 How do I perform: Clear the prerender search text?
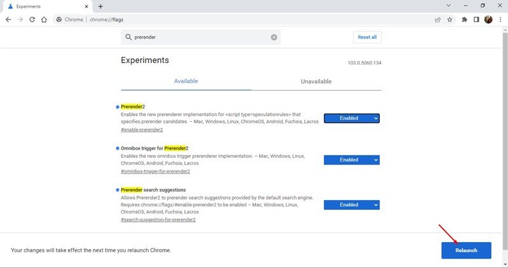point(274,37)
